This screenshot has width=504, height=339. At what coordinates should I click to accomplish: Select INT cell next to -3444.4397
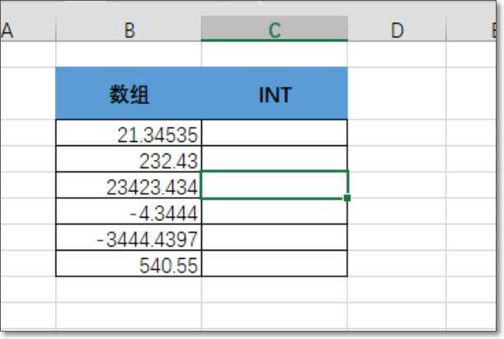pos(275,238)
